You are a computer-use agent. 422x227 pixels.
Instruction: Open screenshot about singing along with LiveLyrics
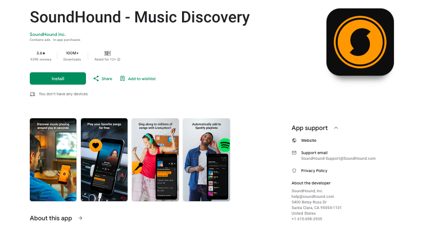(155, 160)
